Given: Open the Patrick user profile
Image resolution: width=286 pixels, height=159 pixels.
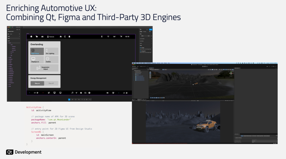Looking at the screenshot, I should tap(51, 37).
